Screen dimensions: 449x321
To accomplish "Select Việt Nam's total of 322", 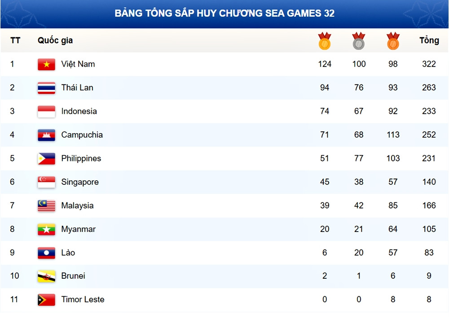I will 429,64.
